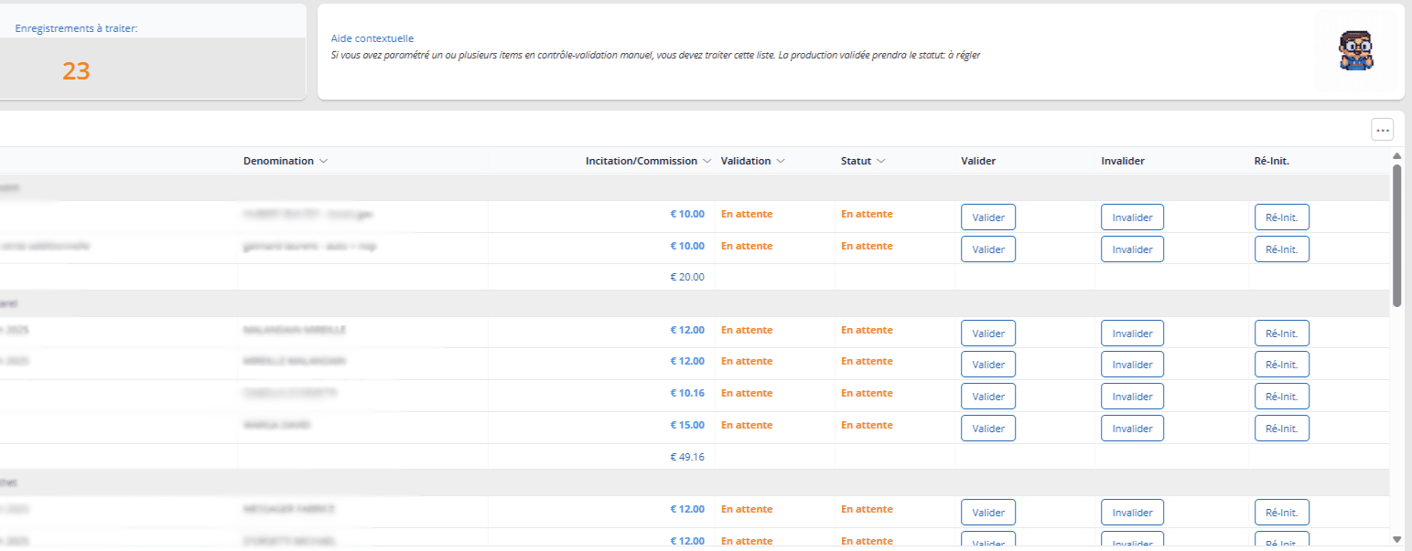This screenshot has width=1412, height=551.
Task: Open the Statut column dropdown chevron
Action: [880, 162]
